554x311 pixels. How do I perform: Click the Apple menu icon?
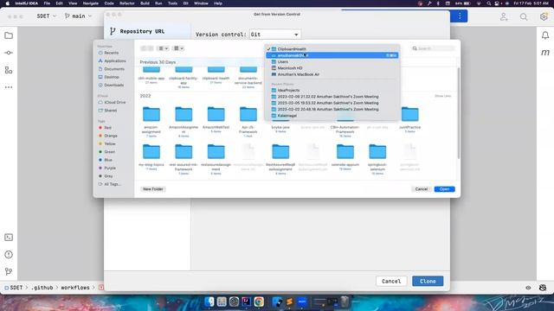[8, 3]
